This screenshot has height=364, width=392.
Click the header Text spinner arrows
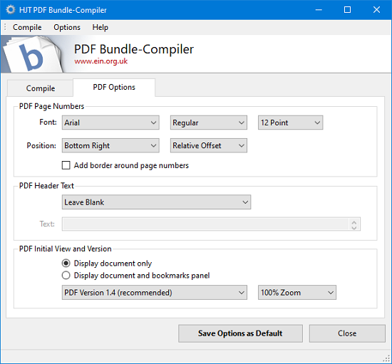354,224
